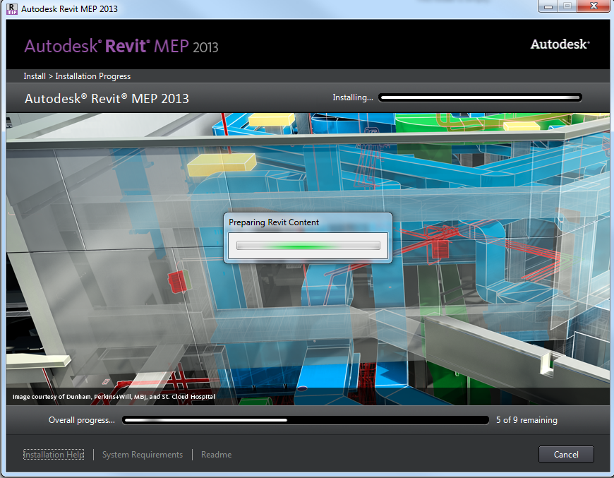
Task: Click the Overall progress bar
Action: (306, 420)
